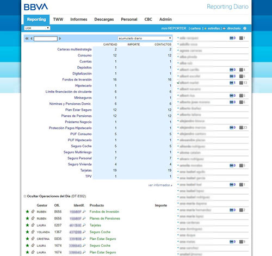Click magnifier icon on RUBEN Planes de Pensiones row
272x256 pixels.
[84, 218]
